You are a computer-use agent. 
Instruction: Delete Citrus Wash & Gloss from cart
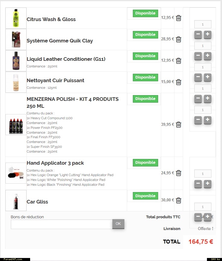point(179,18)
